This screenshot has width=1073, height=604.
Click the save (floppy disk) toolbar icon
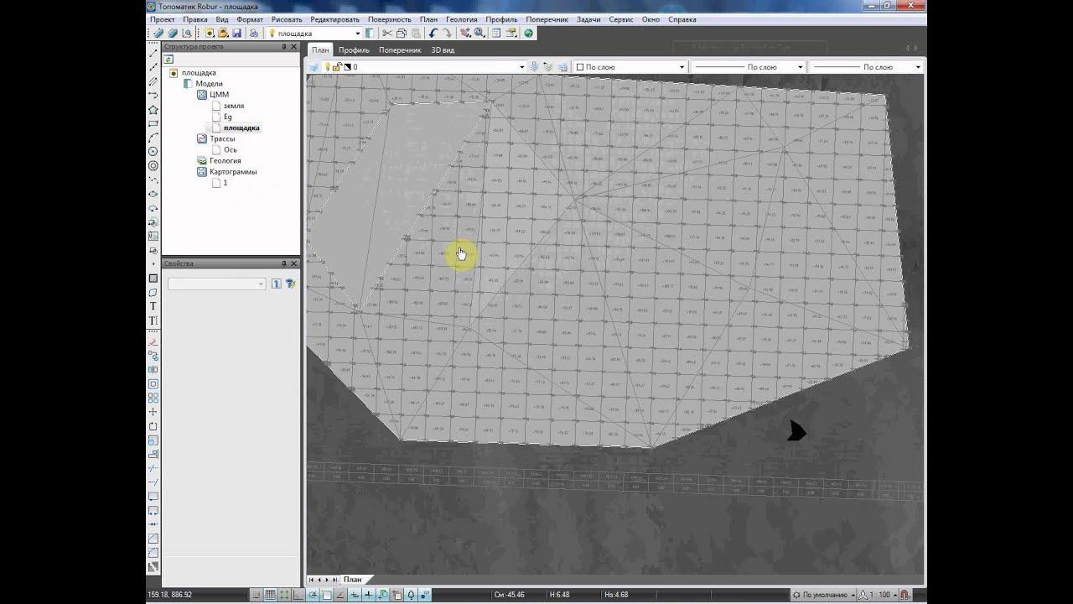pyautogui.click(x=236, y=34)
